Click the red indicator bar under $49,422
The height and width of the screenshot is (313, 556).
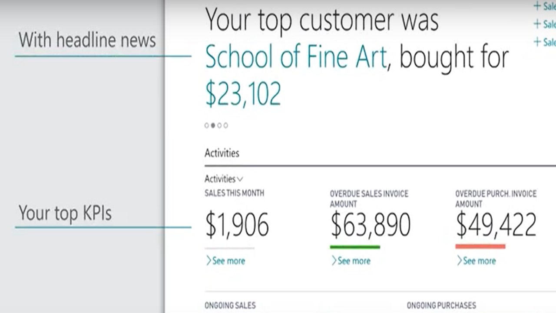(480, 246)
